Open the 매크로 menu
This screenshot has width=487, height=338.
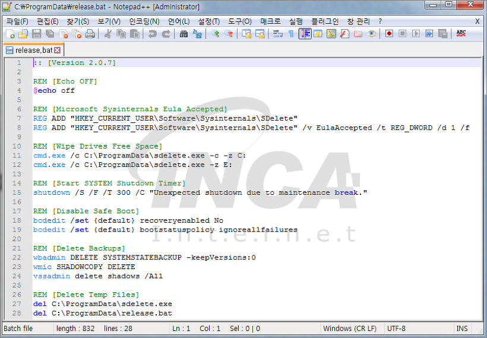270,21
